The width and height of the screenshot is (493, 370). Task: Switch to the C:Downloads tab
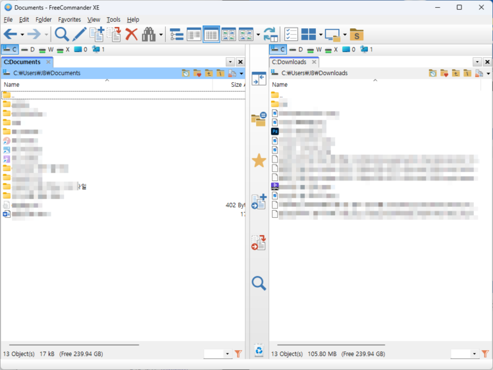click(290, 62)
